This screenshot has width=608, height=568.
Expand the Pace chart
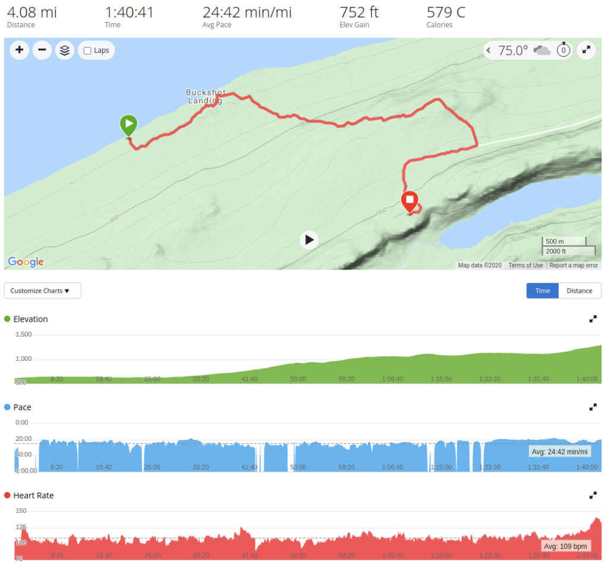pyautogui.click(x=593, y=407)
